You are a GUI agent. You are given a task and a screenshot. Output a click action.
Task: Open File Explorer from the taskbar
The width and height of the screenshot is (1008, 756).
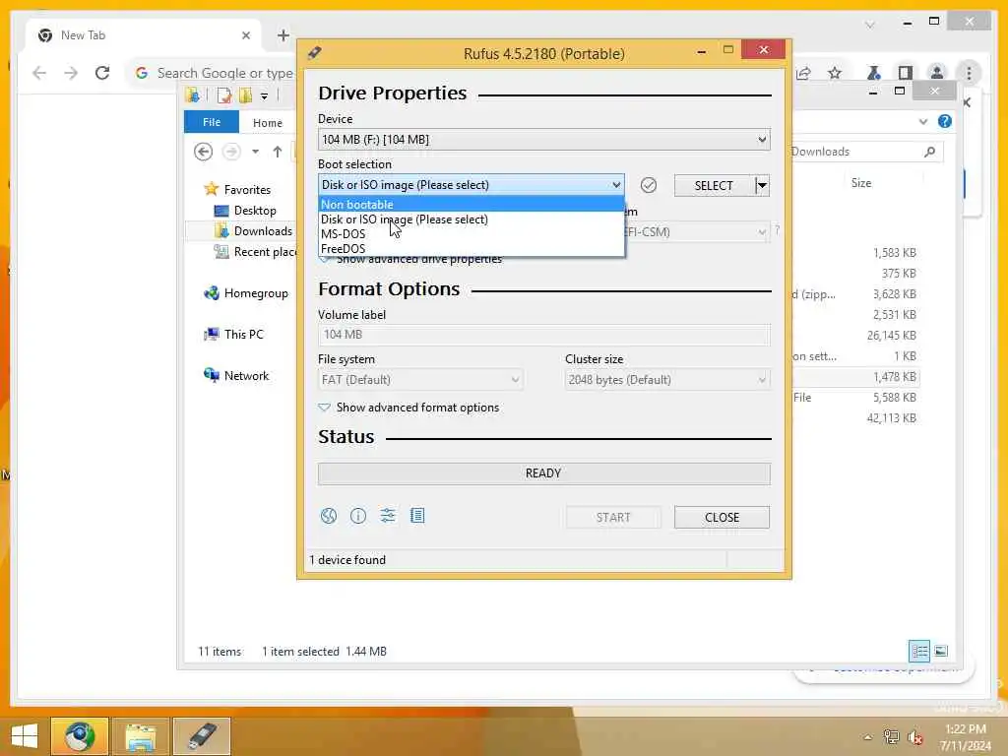coord(141,736)
